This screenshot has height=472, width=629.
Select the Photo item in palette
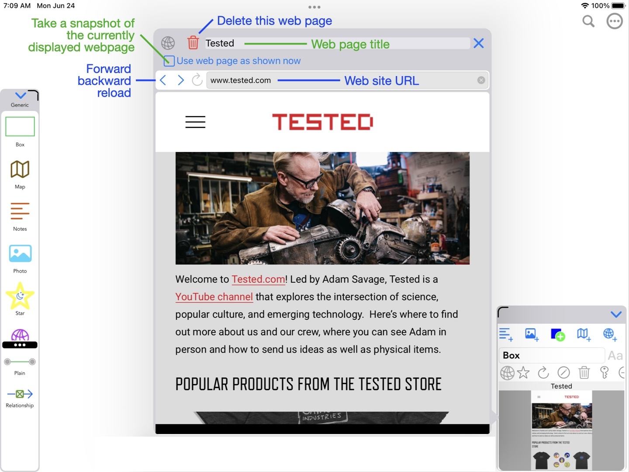pyautogui.click(x=20, y=253)
